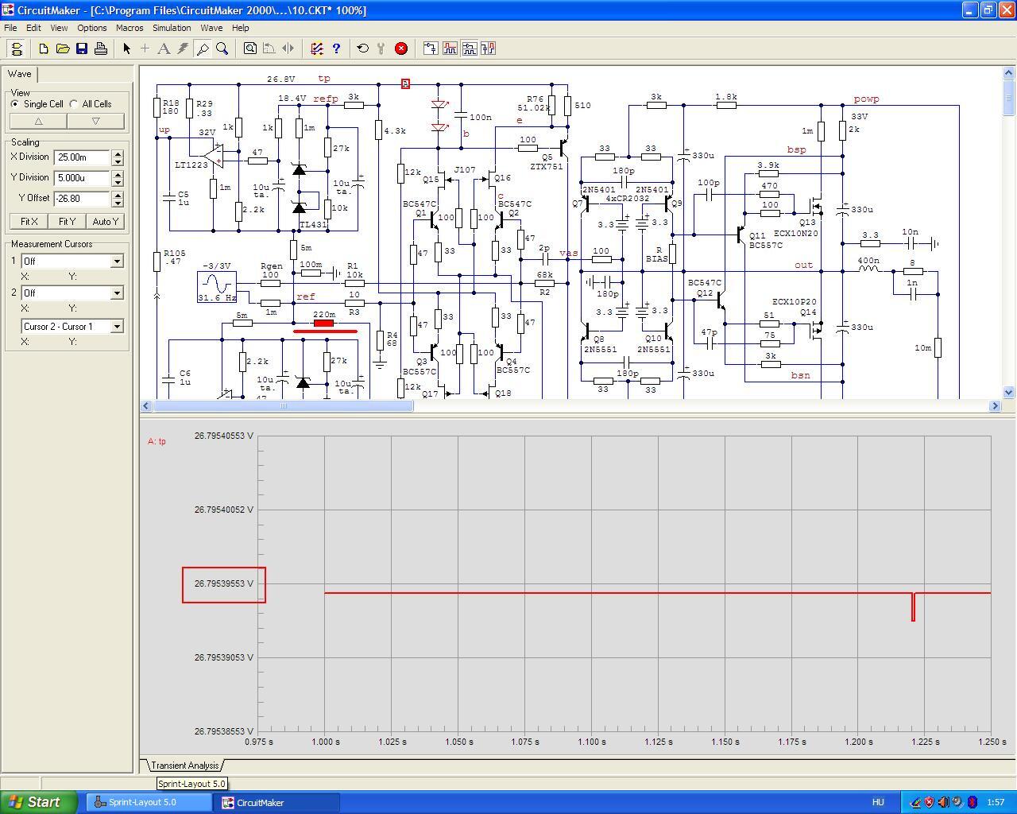Select the All Cells radio button
Image resolution: width=1017 pixels, height=814 pixels.
pos(74,104)
